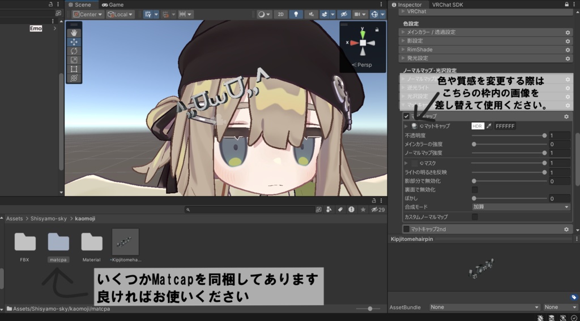The width and height of the screenshot is (580, 321).
Task: Lock the Inspector panel
Action: tap(566, 5)
